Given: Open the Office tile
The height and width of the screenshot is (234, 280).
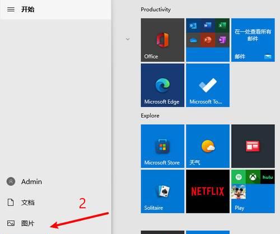Looking at the screenshot, I should click(x=162, y=40).
